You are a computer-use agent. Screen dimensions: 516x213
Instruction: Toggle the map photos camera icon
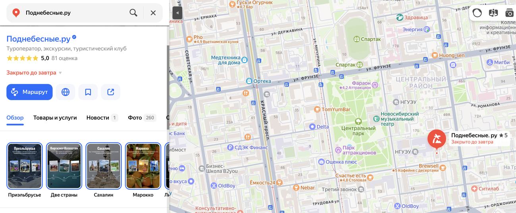[x=509, y=13]
